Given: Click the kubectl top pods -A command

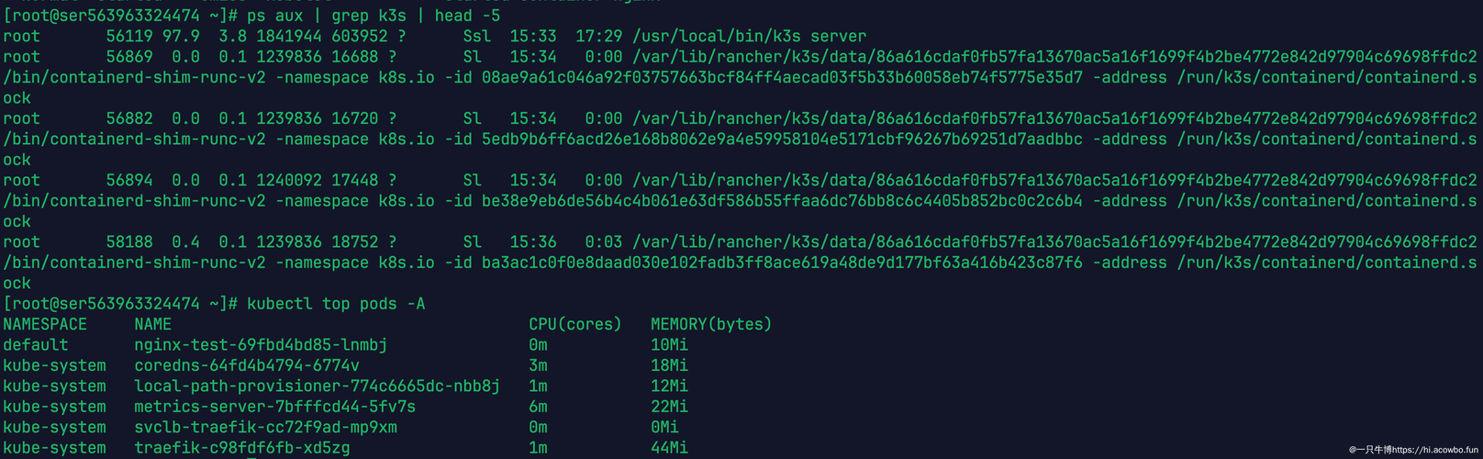Looking at the screenshot, I should (x=336, y=304).
